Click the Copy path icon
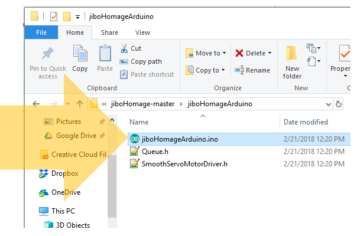 (125, 61)
